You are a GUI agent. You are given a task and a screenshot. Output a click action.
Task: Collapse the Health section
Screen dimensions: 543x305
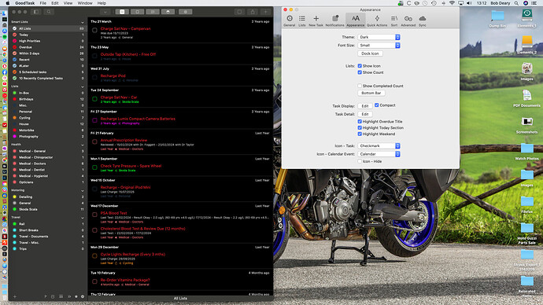coord(83,145)
